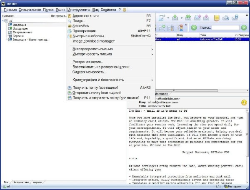Switch to the Не прочитано tab

(21, 182)
